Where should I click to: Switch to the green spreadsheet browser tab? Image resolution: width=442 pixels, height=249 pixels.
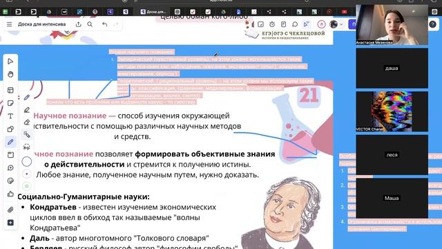click(5, 12)
